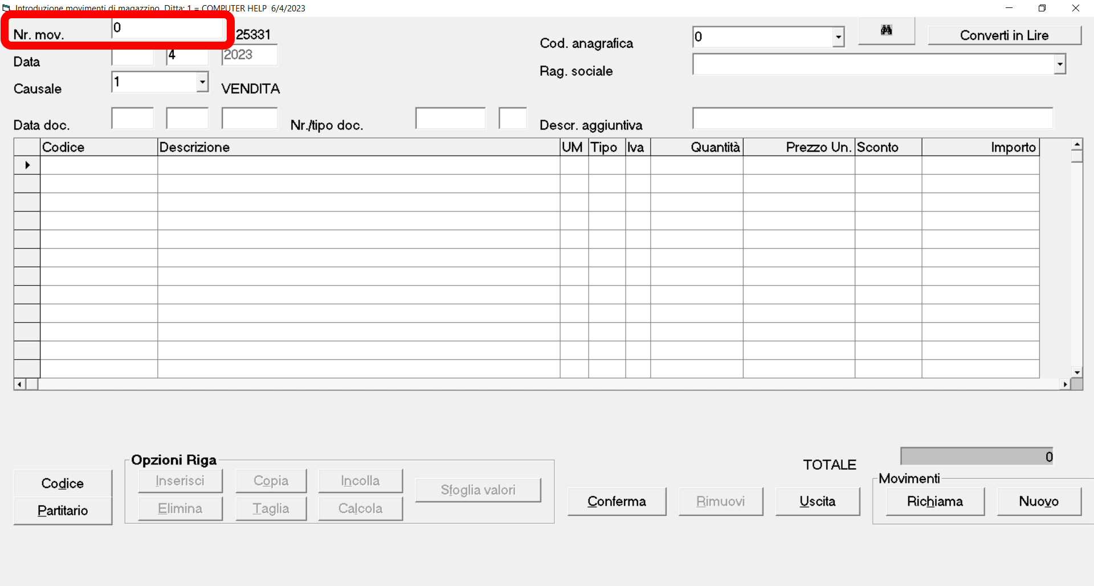Click the binoculars search icon button
Image resolution: width=1094 pixels, height=586 pixels.
(x=886, y=31)
